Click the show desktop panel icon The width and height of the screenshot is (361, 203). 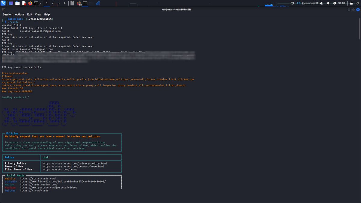point(11,3)
